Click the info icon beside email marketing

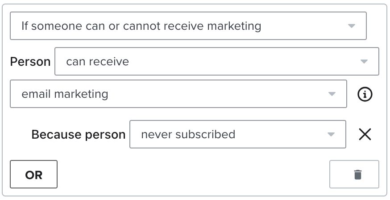[365, 94]
